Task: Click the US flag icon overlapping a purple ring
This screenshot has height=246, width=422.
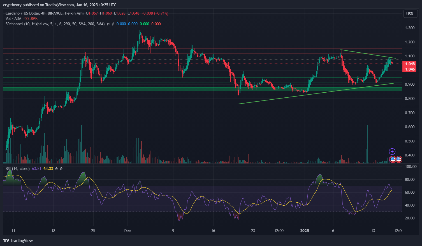Action: (393, 160)
